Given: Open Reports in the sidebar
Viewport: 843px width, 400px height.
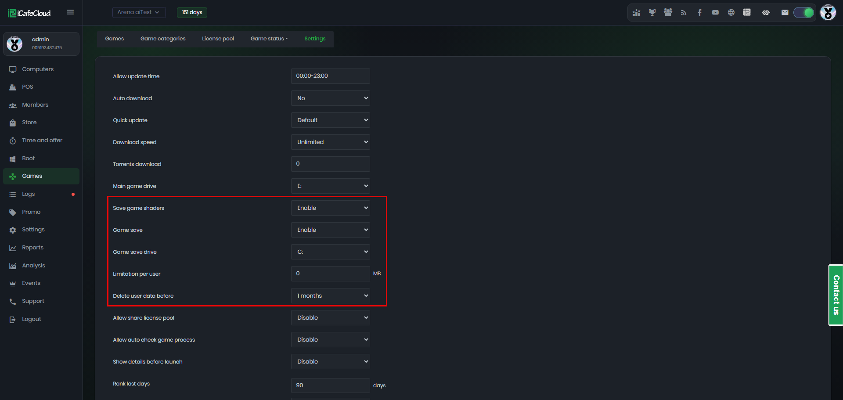Looking at the screenshot, I should [x=41, y=248].
